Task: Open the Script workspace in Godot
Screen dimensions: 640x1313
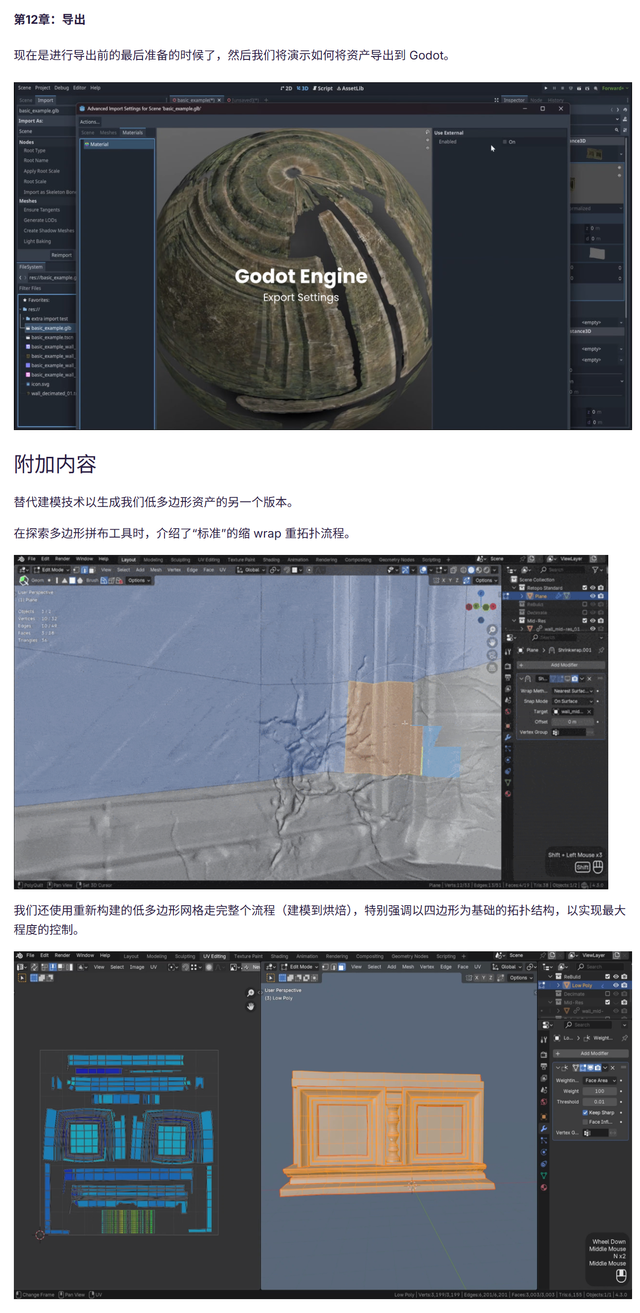Action: tap(322, 88)
